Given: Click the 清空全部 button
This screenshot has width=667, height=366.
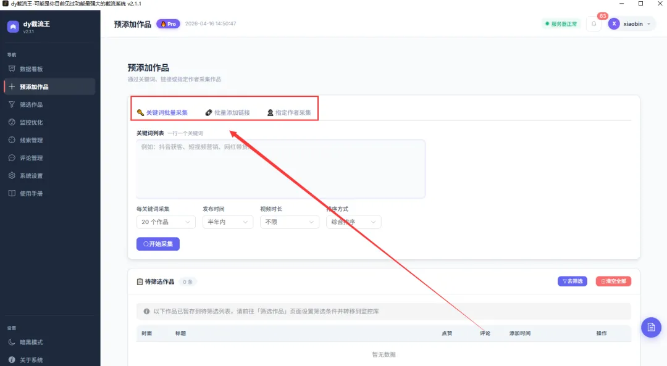Looking at the screenshot, I should pos(613,281).
